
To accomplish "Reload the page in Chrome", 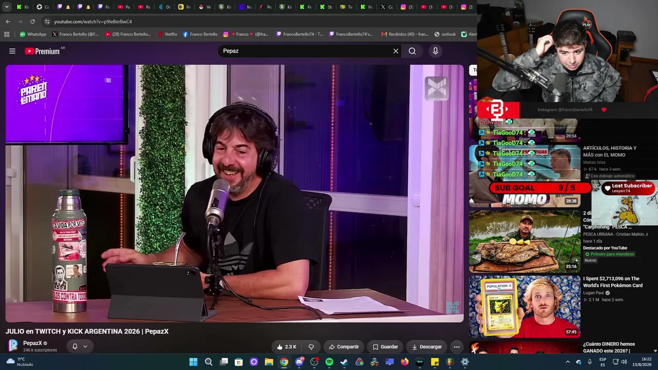I will click(x=32, y=22).
